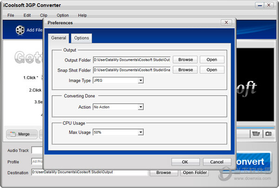Click the Add File film reel icon
The height and width of the screenshot is (188, 279).
click(20, 30)
